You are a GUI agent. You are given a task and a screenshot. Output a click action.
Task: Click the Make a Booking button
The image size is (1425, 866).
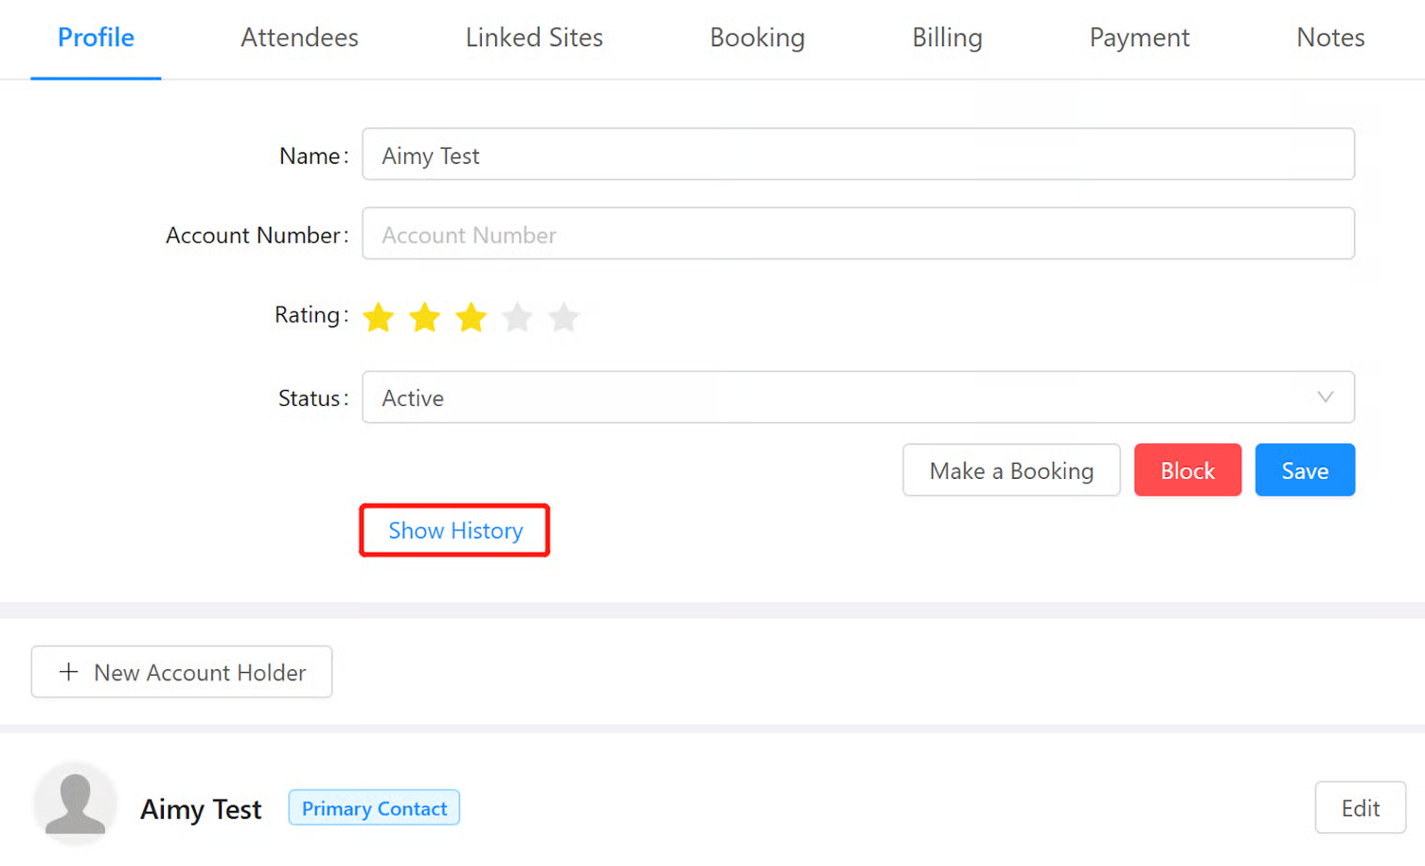(x=1011, y=470)
